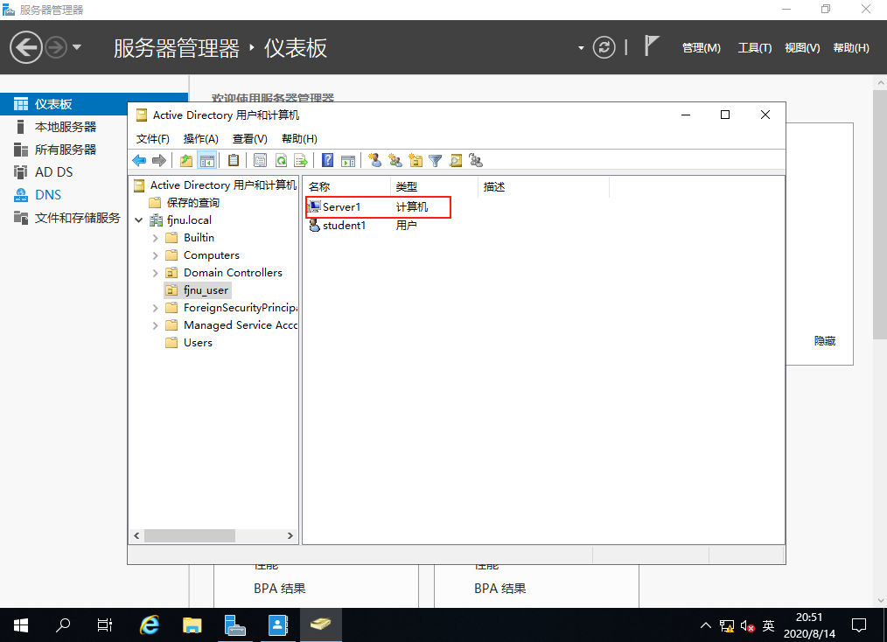Image resolution: width=887 pixels, height=642 pixels.
Task: Select 本地服务器 in sidebar
Action: (64, 127)
